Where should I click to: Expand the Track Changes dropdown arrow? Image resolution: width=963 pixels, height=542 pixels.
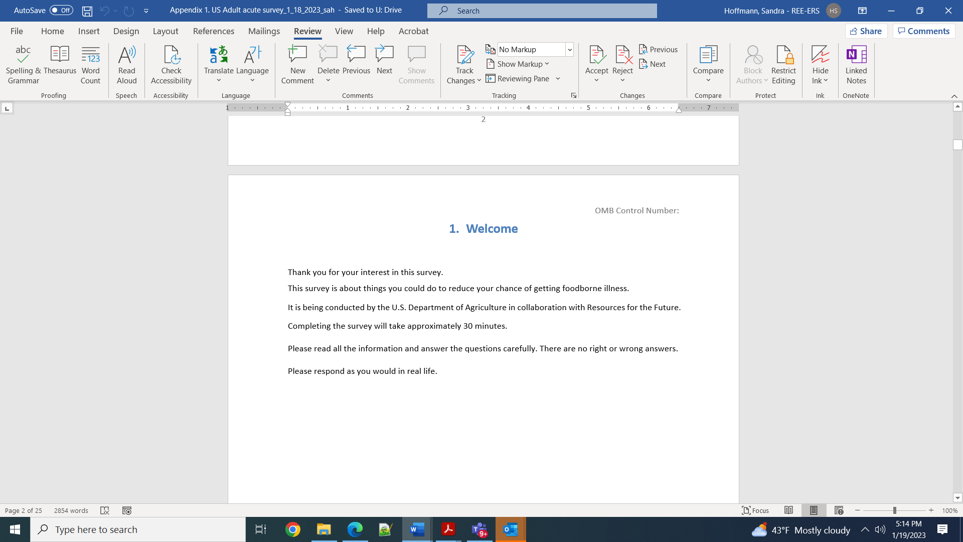479,81
